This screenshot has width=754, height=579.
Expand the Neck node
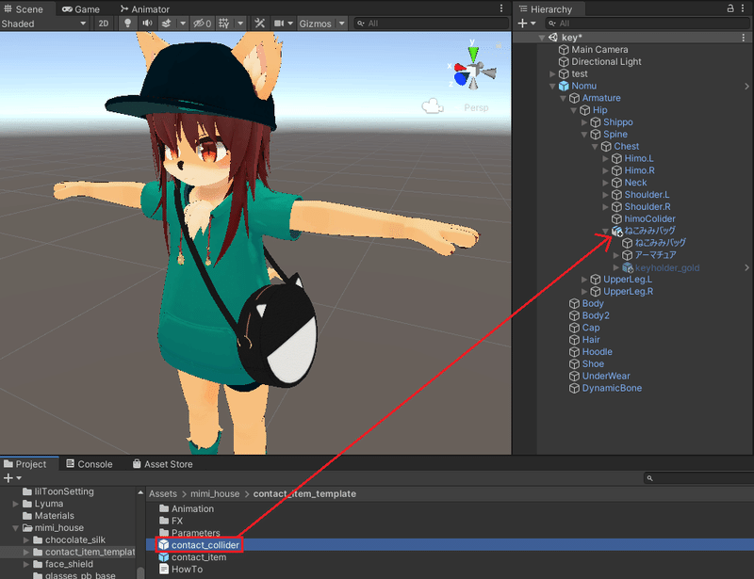pos(605,183)
